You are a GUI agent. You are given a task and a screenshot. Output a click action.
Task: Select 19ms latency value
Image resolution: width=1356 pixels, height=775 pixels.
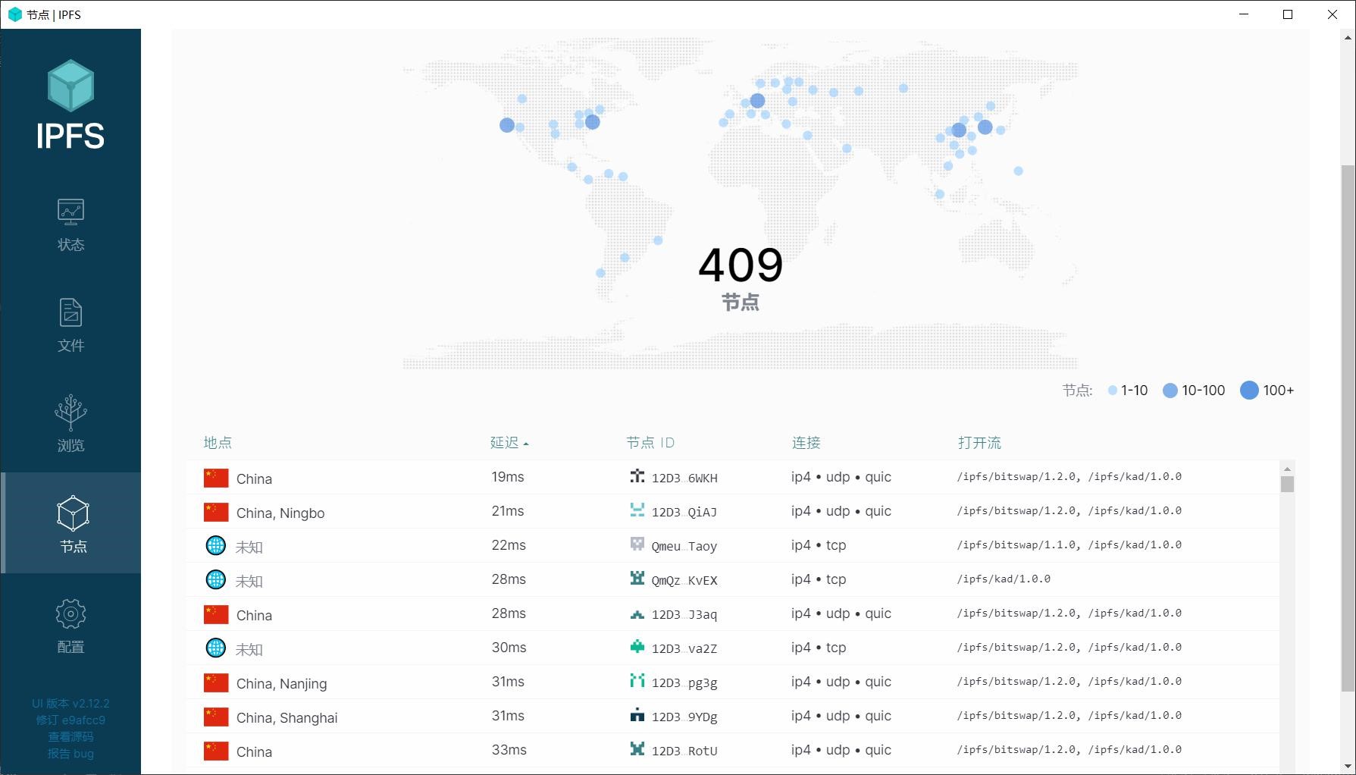coord(508,477)
